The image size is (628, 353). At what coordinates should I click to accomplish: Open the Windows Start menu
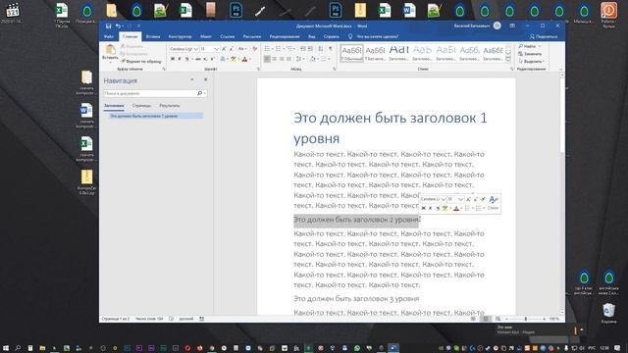tap(6, 348)
